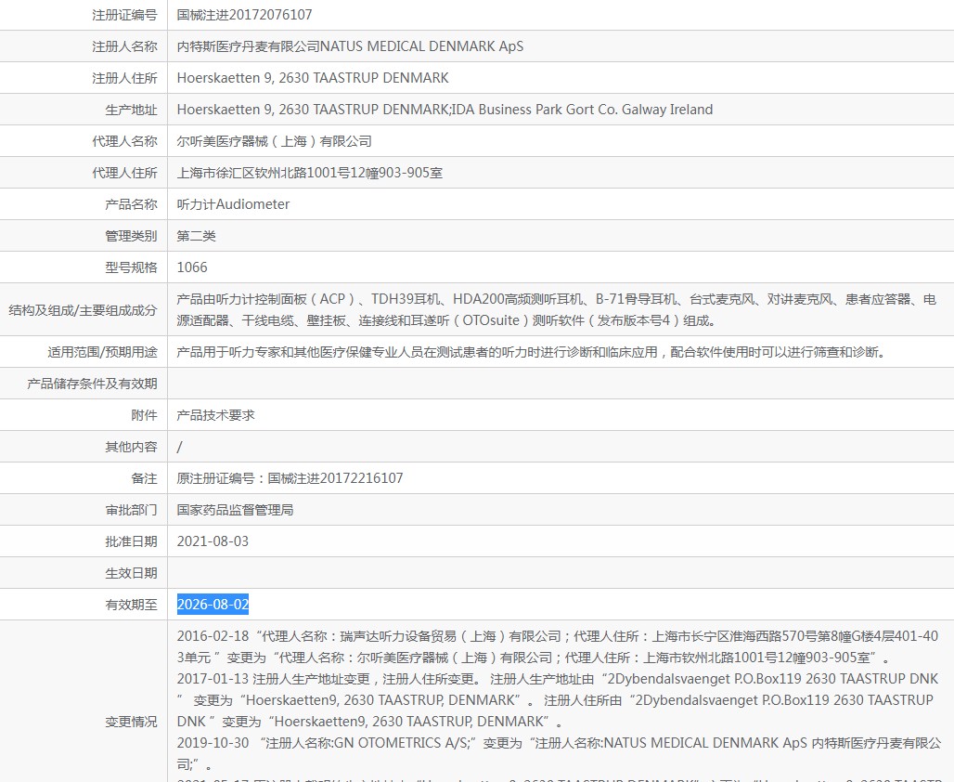Select the 附件 label

click(144, 415)
